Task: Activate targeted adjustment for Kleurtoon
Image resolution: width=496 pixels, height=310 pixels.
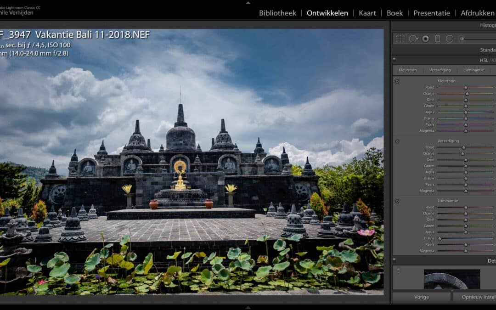Action: point(397,81)
